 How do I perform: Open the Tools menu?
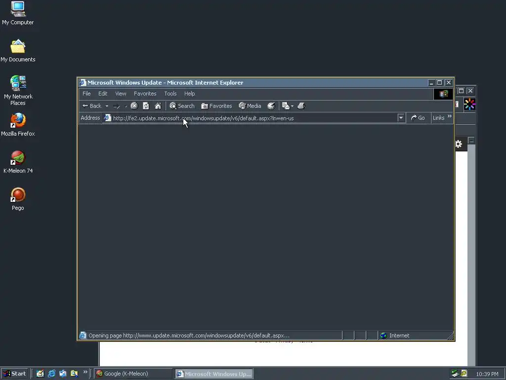170,94
